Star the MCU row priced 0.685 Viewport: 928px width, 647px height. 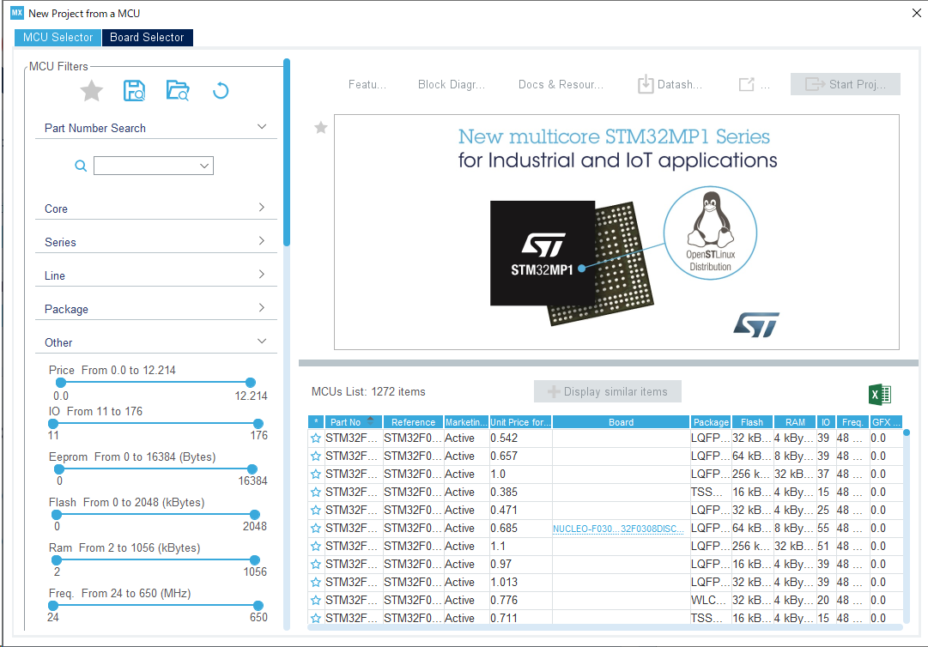click(316, 528)
